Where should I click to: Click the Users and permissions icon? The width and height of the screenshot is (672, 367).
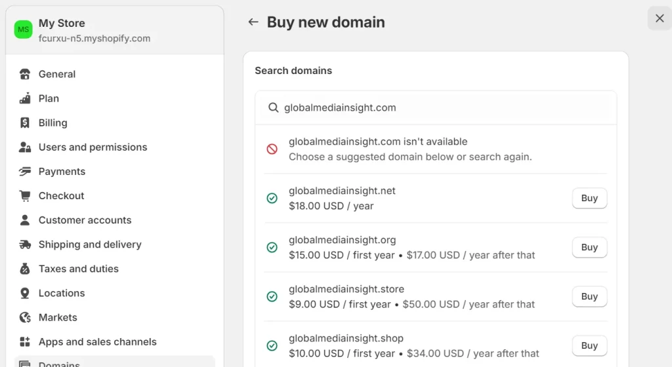25,147
